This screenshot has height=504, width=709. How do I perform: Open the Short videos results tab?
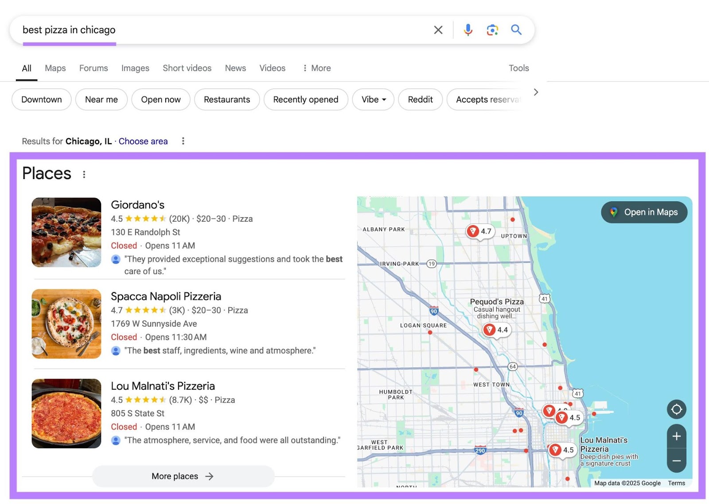tap(187, 68)
